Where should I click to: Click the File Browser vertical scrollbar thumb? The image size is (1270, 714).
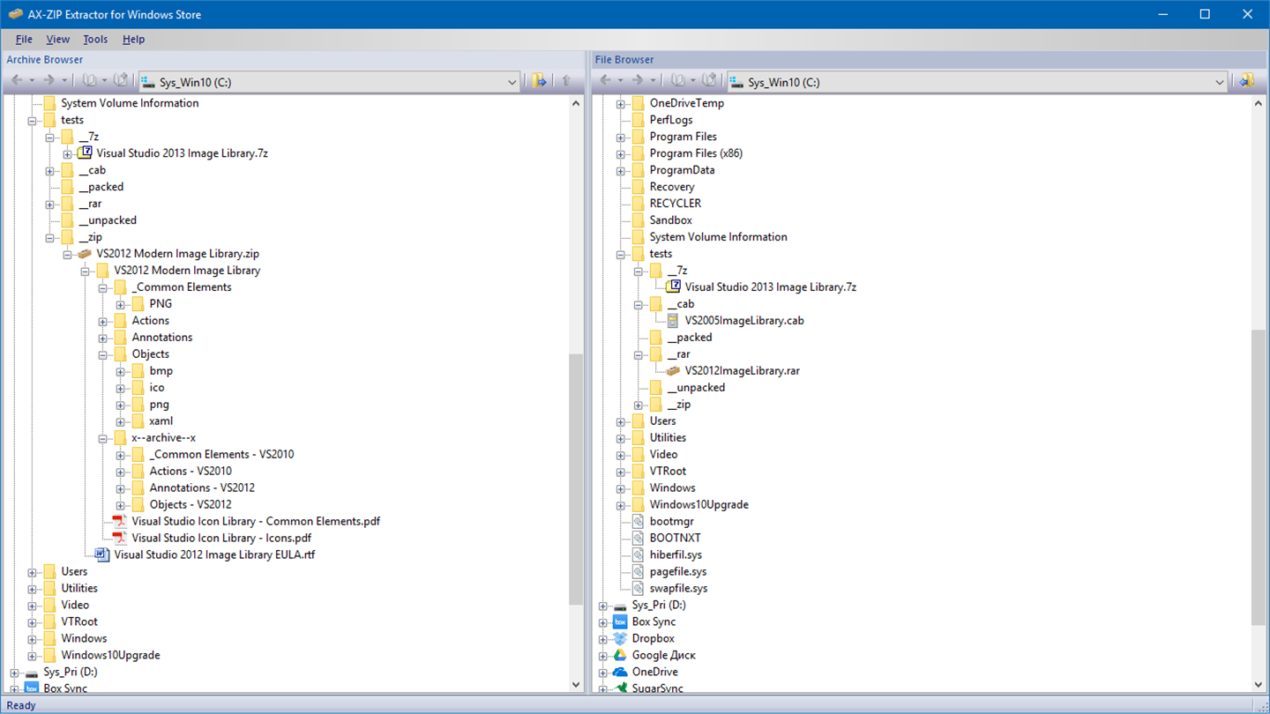[1258, 477]
